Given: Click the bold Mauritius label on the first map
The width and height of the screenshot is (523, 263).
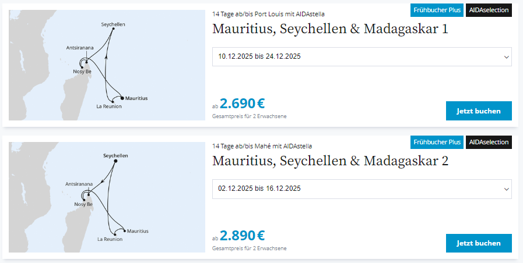Looking at the screenshot, I should pos(136,98).
